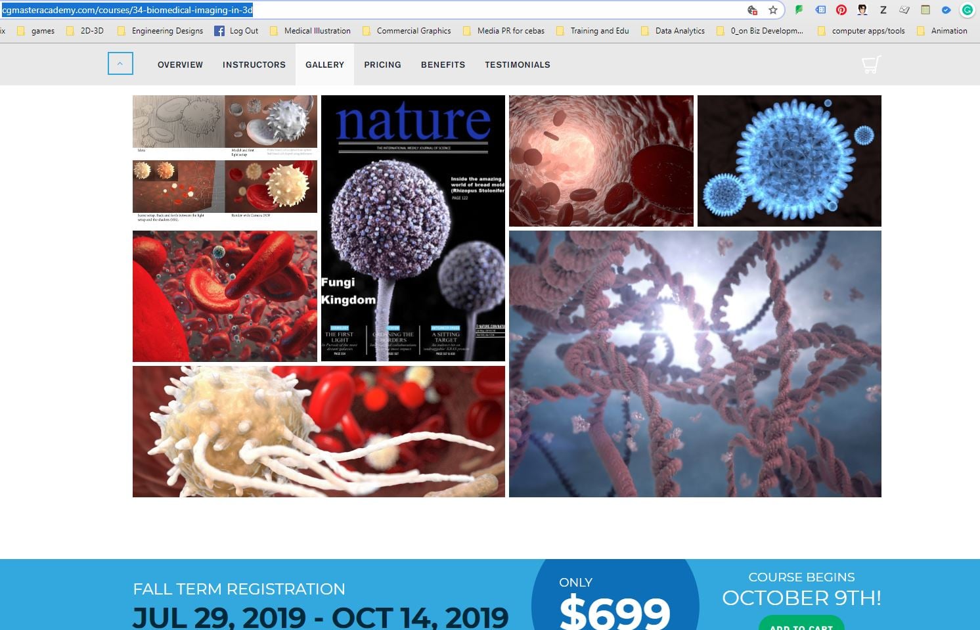Open the Grammarly extension icon
This screenshot has width=980, height=630.
coord(968,10)
